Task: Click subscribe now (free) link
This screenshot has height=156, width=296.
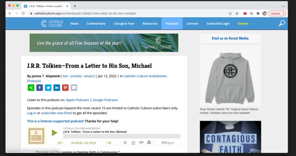Action: (x=57, y=113)
